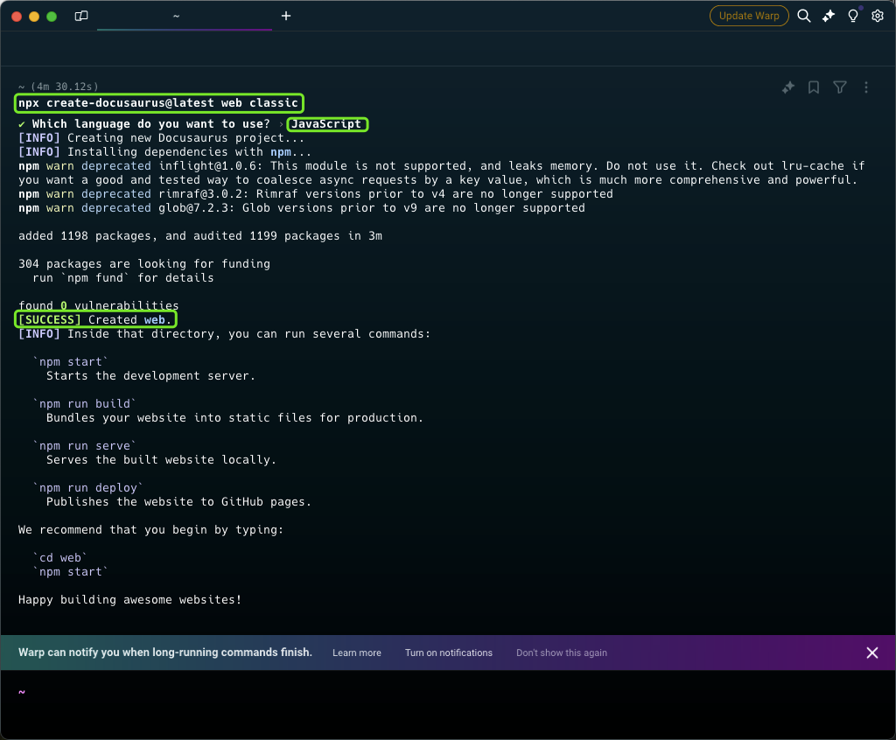
Task: Click the Learn more link
Action: [356, 653]
